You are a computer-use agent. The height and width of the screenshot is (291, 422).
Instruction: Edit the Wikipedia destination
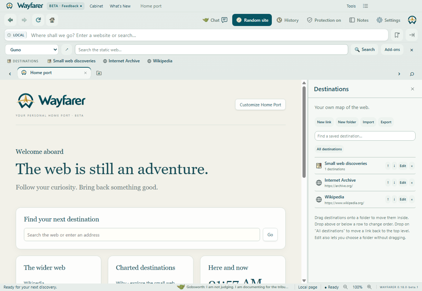pyautogui.click(x=403, y=199)
